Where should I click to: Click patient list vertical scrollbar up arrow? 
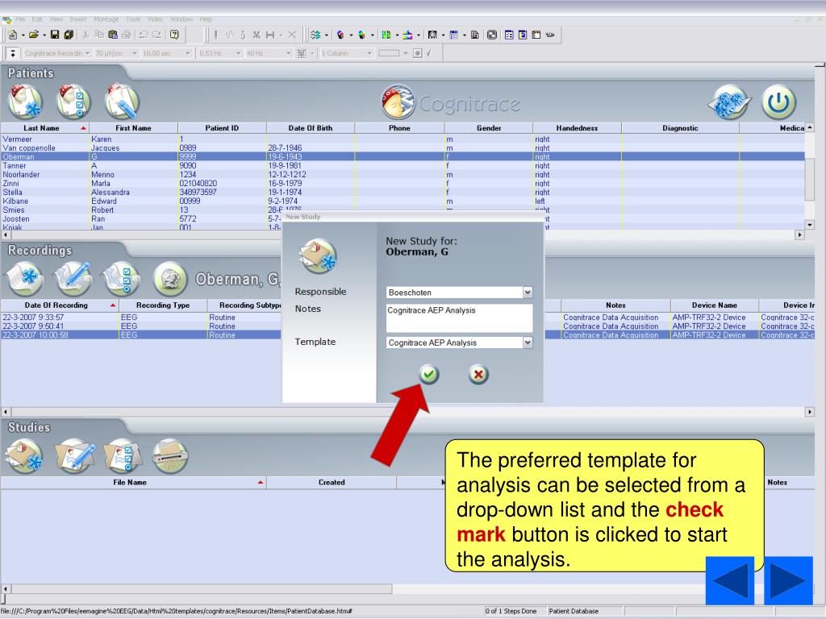click(810, 127)
